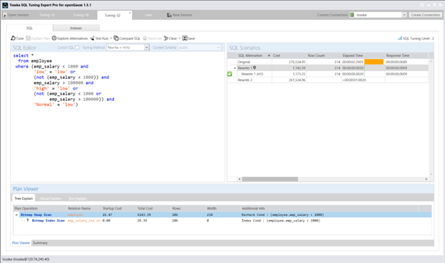Image resolution: width=445 pixels, height=263 pixels.
Task: Click inside the SQL Editor text area
Action: click(118, 116)
